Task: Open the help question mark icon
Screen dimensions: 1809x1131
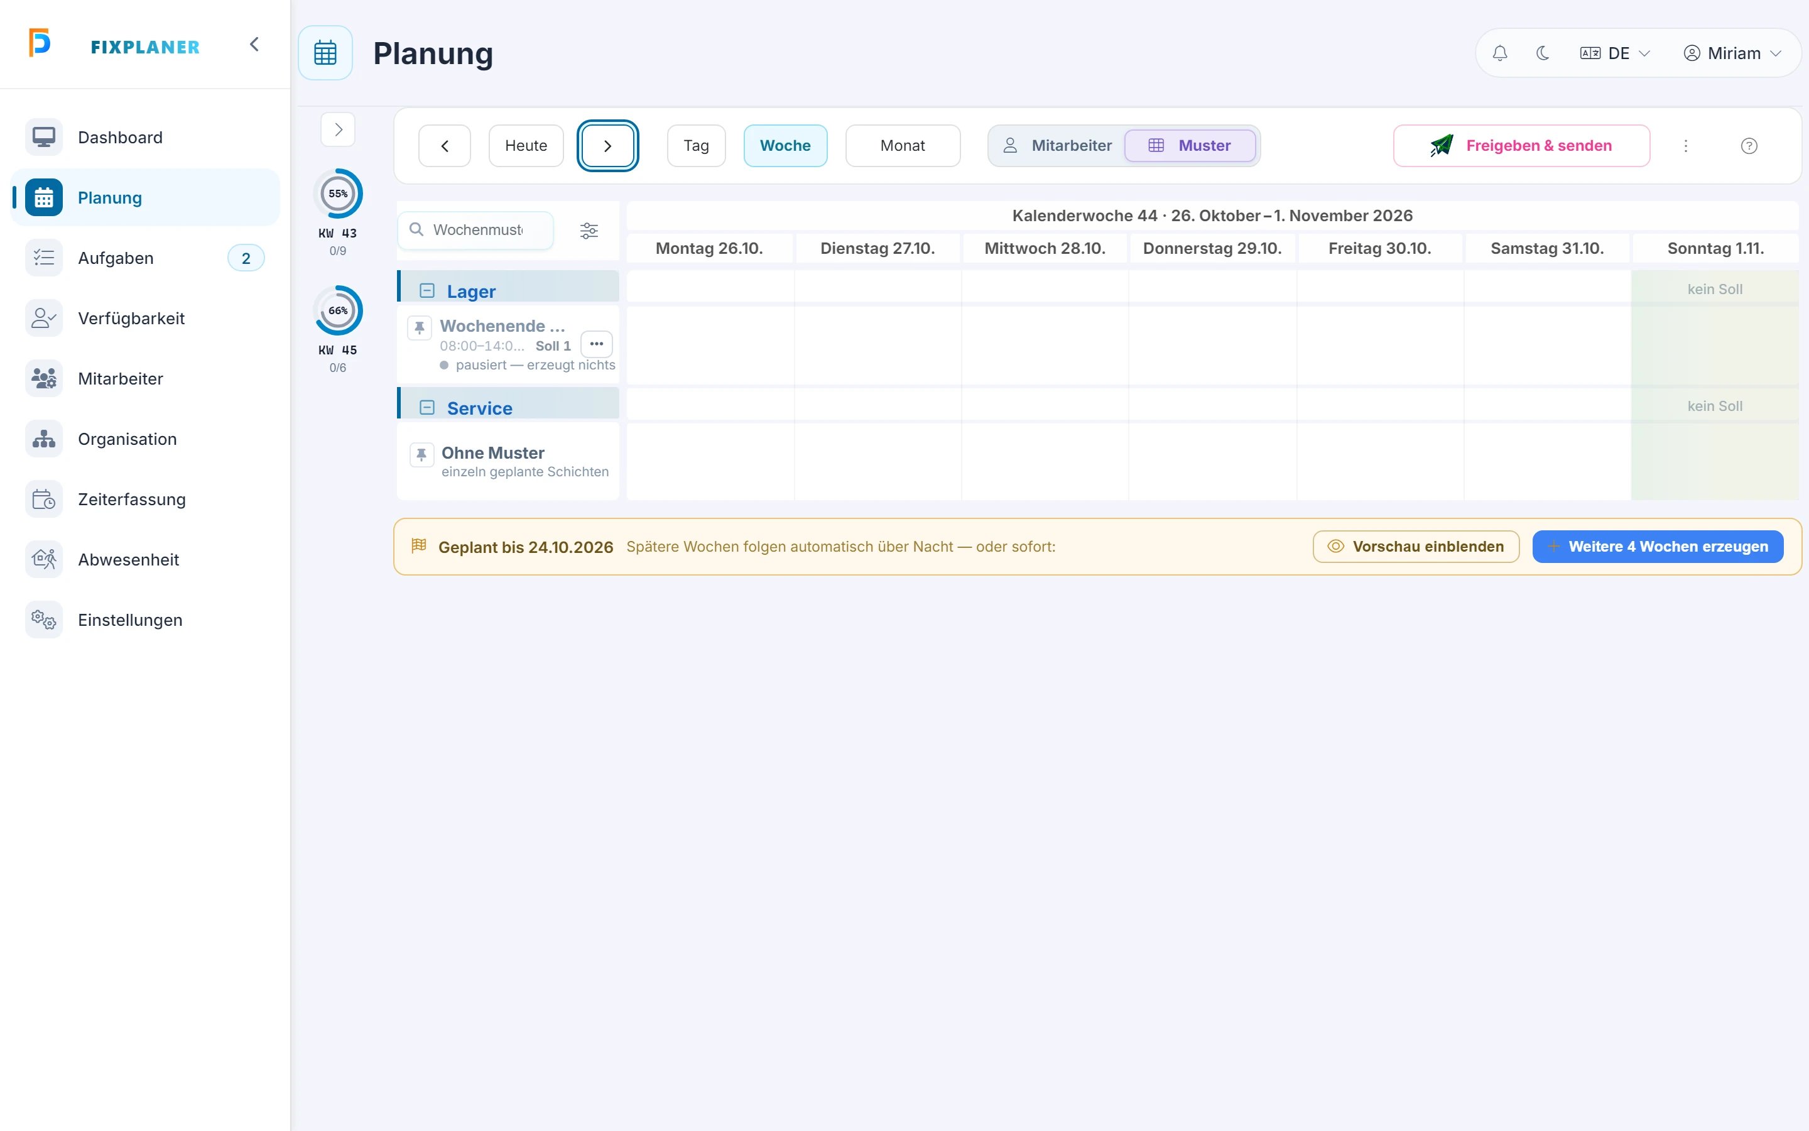Action: tap(1749, 146)
